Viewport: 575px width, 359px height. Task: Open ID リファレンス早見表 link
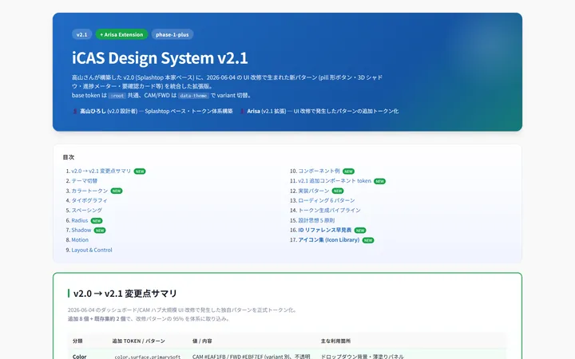click(x=325, y=230)
